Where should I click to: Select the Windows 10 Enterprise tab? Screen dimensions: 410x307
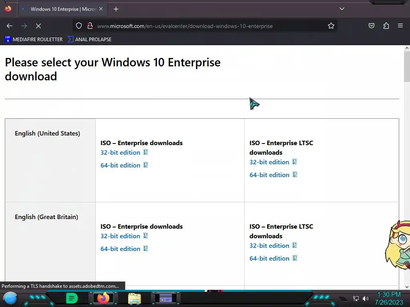[x=62, y=9]
